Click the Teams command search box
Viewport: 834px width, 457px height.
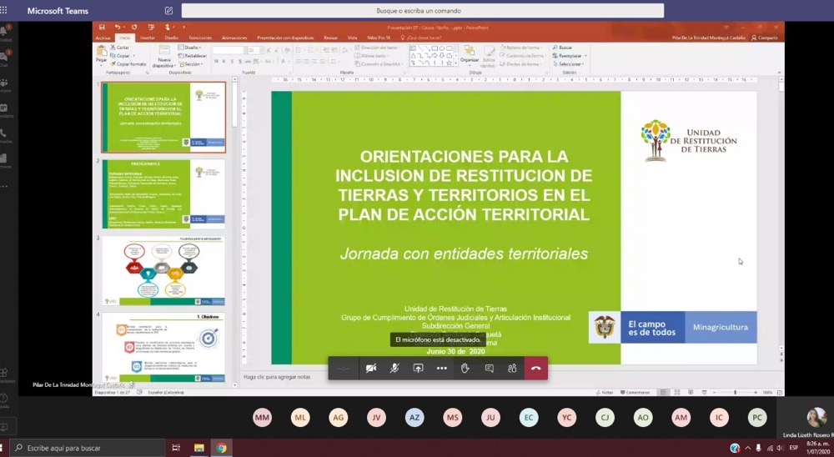coord(422,11)
